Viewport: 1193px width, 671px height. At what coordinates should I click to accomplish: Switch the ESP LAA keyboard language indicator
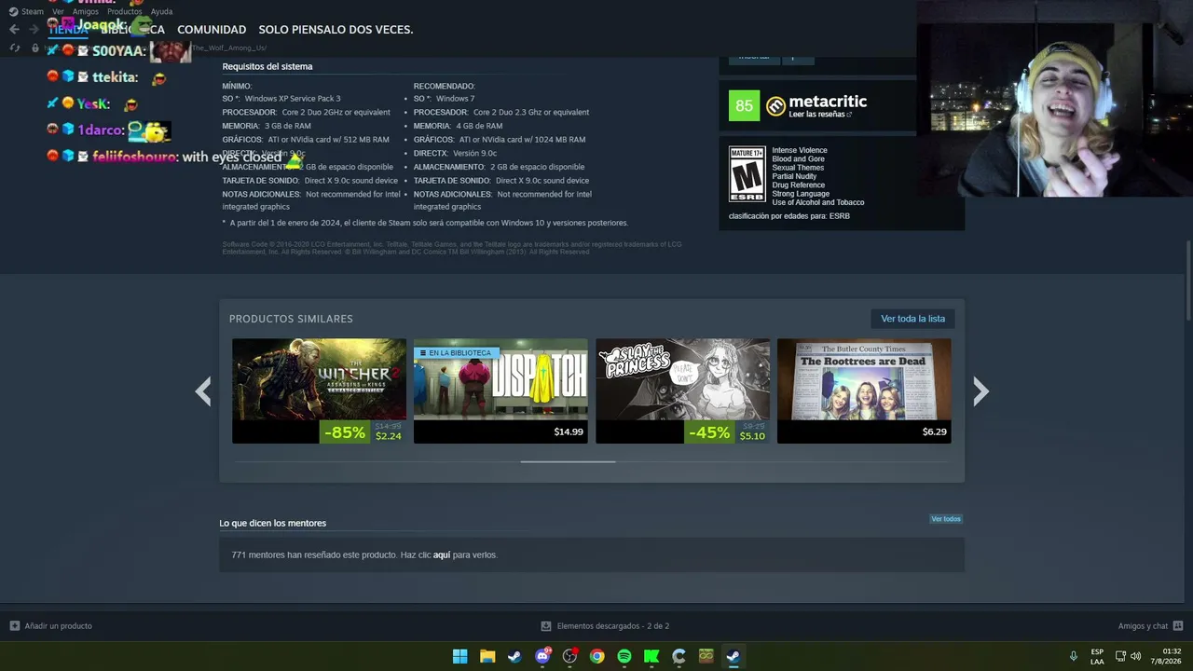click(x=1097, y=656)
